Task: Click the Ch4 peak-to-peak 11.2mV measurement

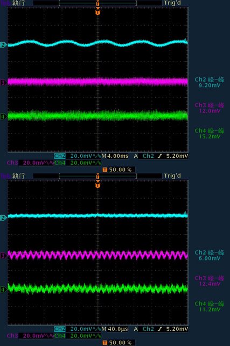Action: pyautogui.click(x=210, y=307)
